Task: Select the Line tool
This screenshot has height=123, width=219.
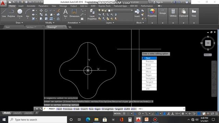Action: click(x=4, y=13)
